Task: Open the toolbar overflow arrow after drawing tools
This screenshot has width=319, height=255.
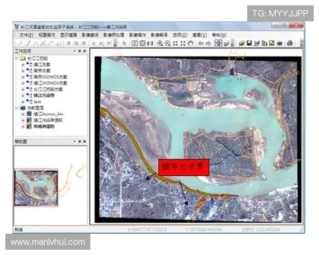Action: tap(115, 44)
